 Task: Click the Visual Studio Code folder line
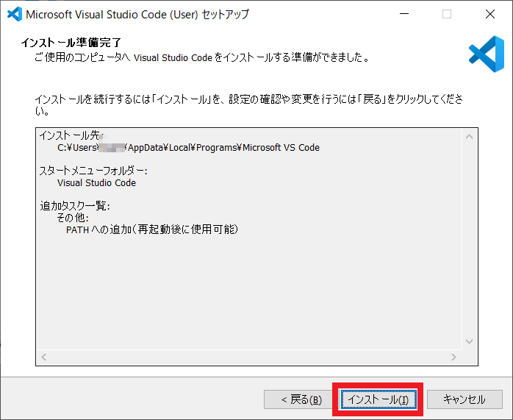pyautogui.click(x=96, y=182)
